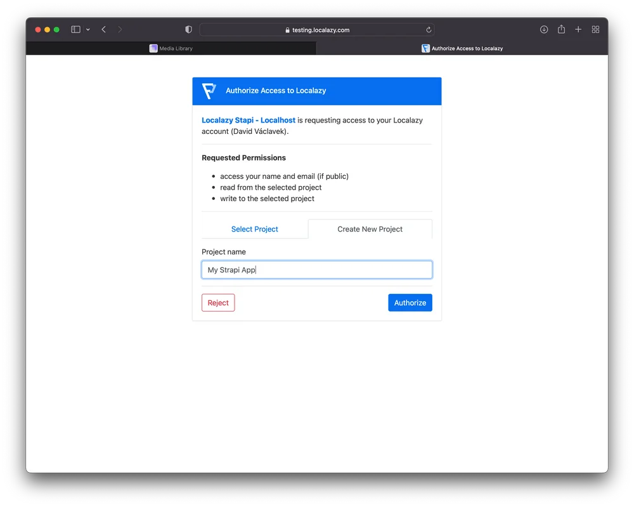Viewport: 634px width, 507px height.
Task: Open Safari downloads
Action: (x=543, y=29)
